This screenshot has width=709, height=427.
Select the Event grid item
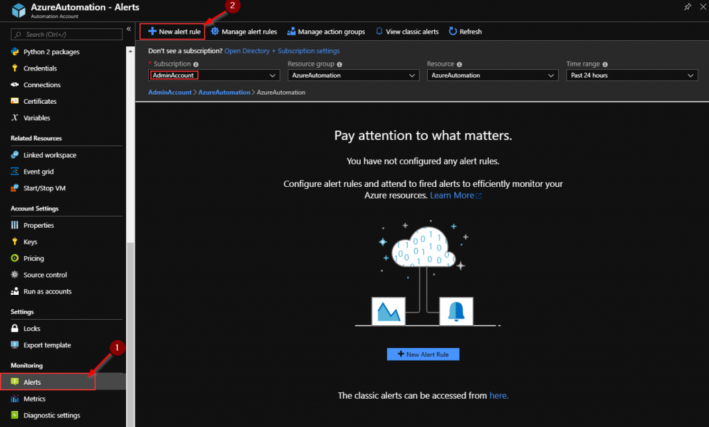click(40, 171)
